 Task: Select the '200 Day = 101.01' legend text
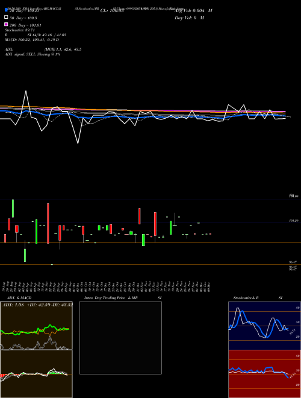coord(25,25)
